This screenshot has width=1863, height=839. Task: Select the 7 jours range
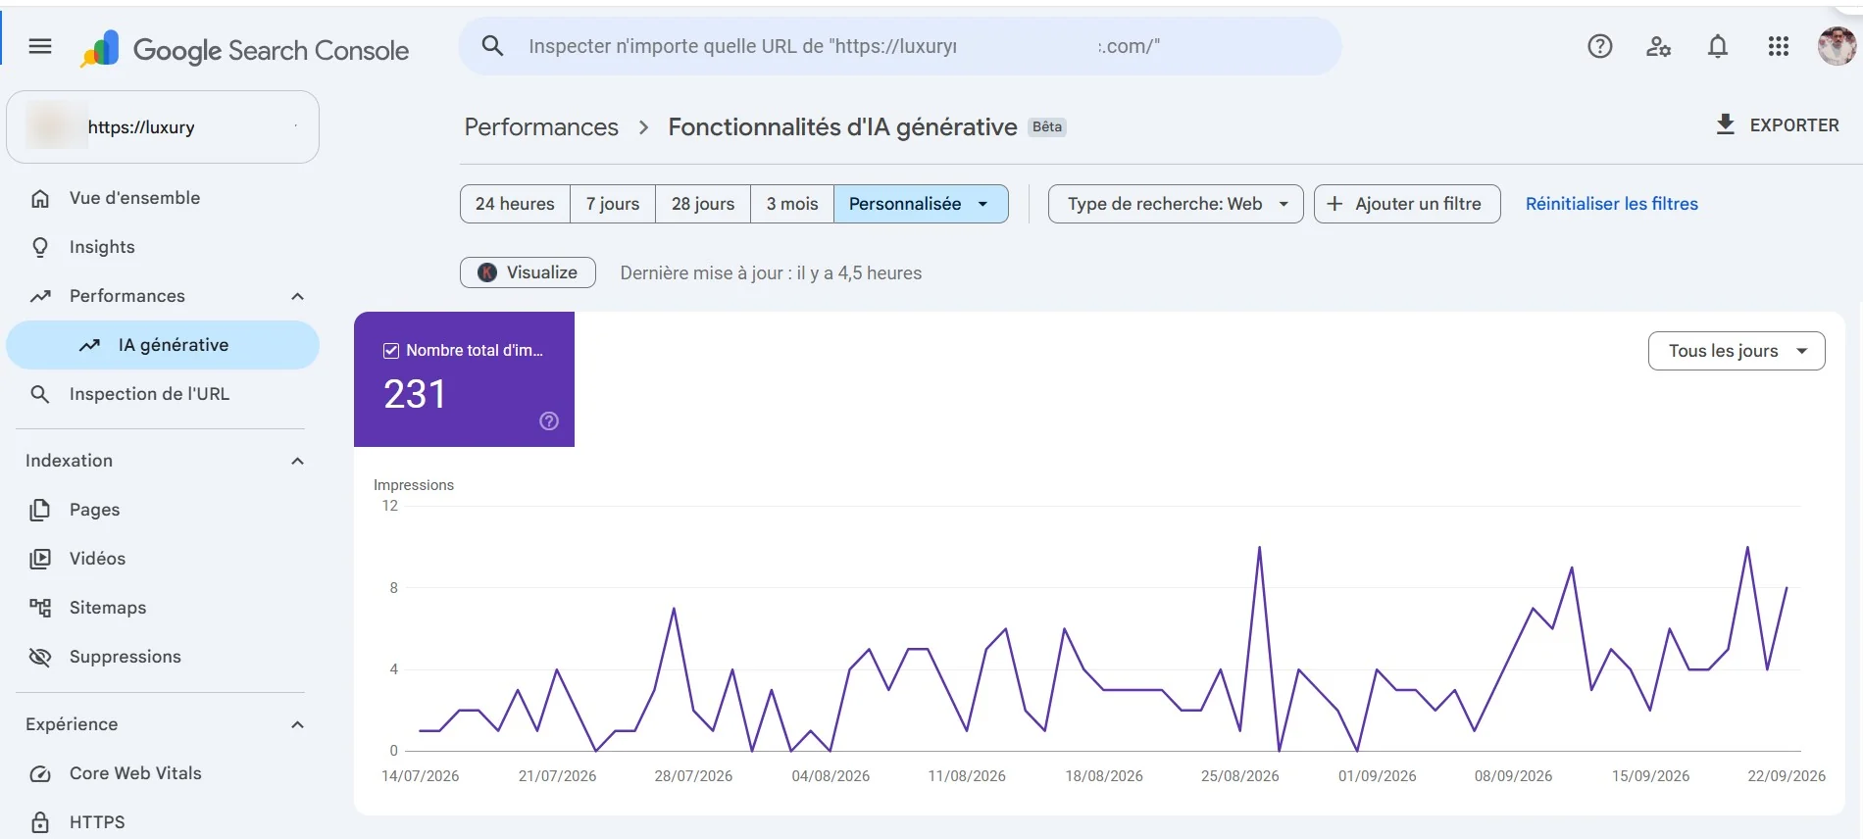613,204
